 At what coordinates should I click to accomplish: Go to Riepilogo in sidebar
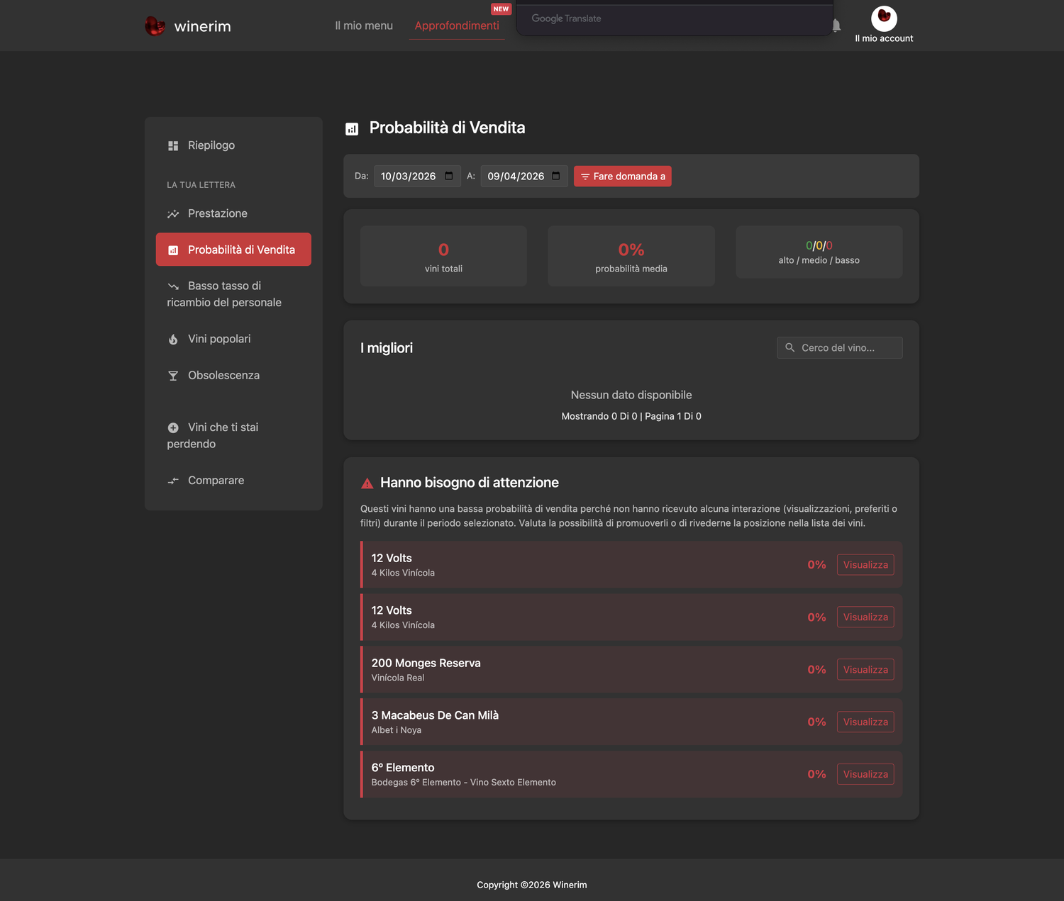pyautogui.click(x=233, y=145)
